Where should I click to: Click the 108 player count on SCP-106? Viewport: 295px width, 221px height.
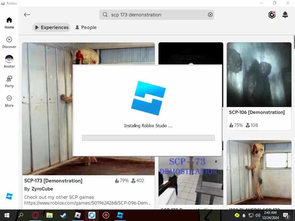click(252, 125)
